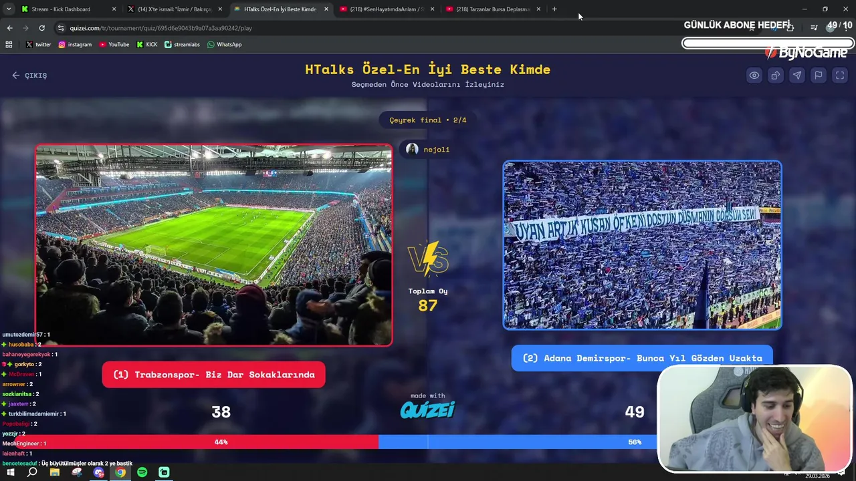Open File Explorer from taskbar
Screen dimensions: 856x481
tap(55, 472)
